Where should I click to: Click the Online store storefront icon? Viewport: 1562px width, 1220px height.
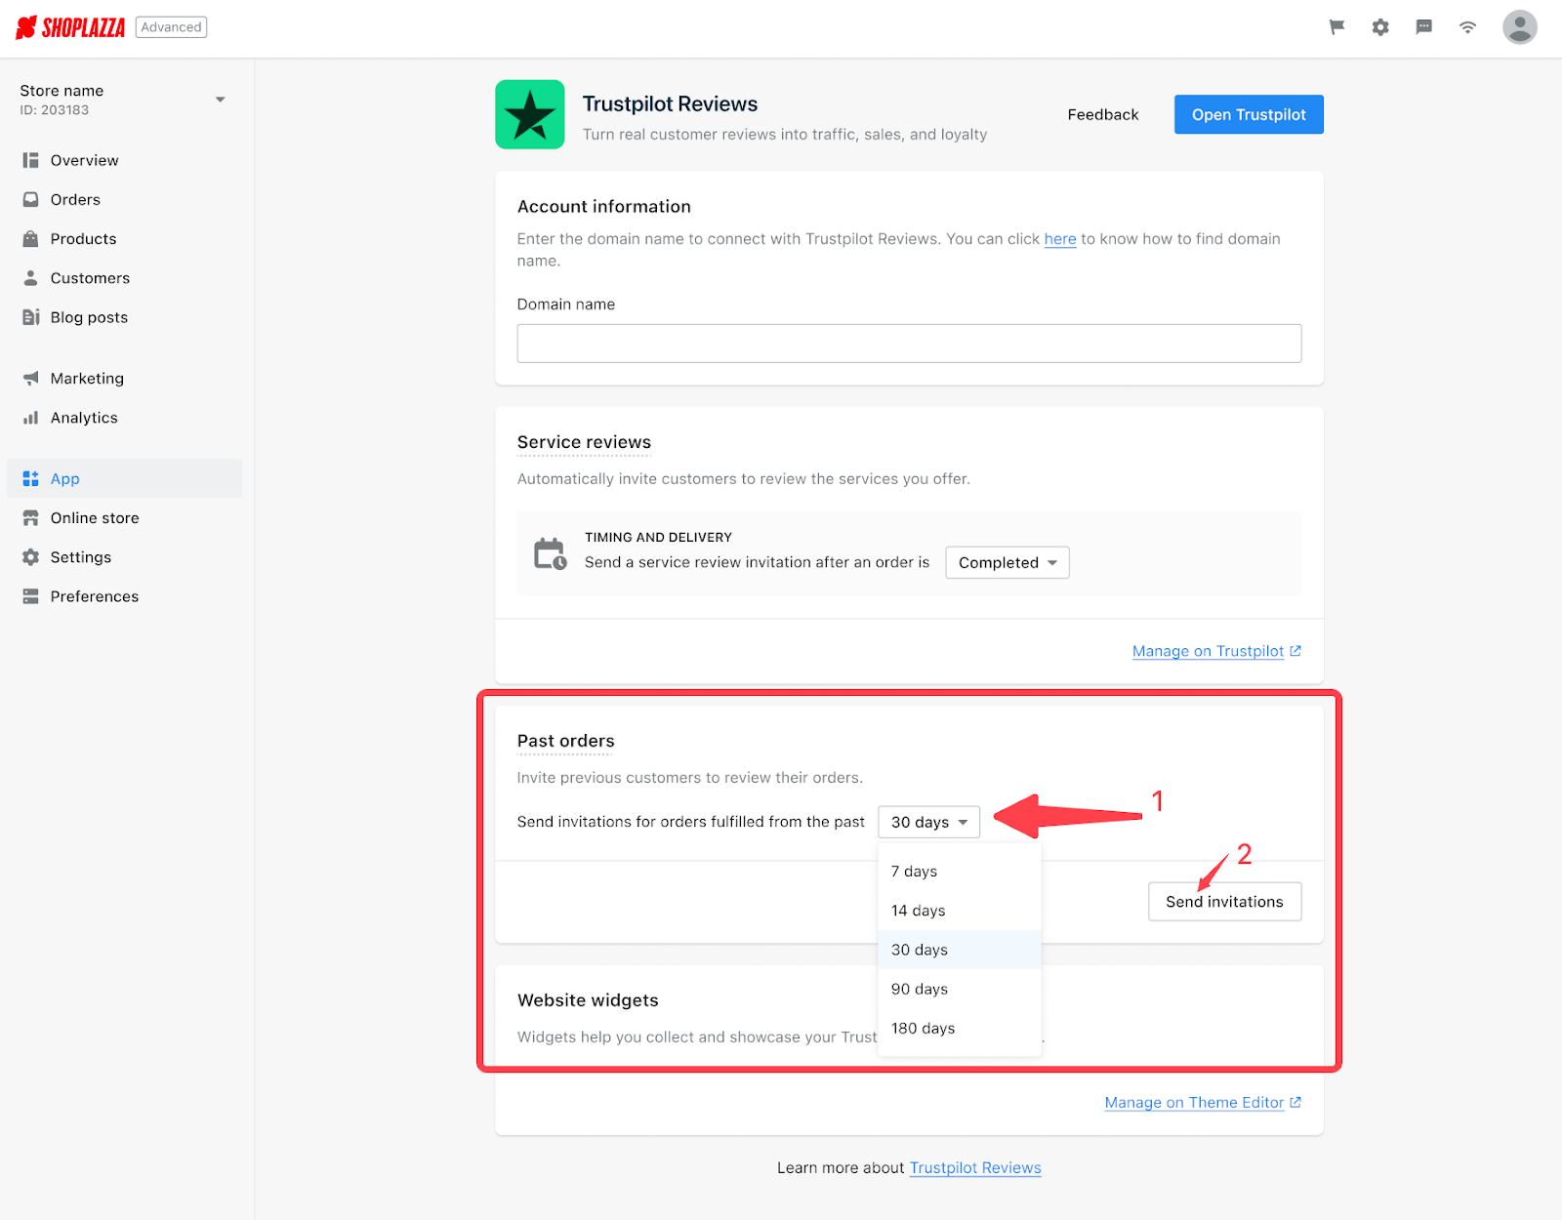(30, 518)
